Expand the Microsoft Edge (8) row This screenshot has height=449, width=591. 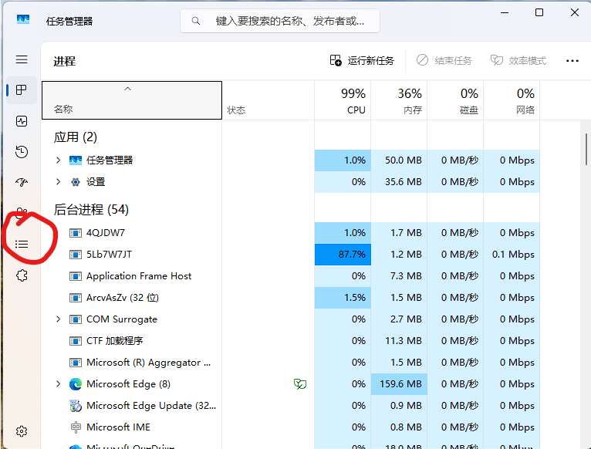click(x=58, y=383)
